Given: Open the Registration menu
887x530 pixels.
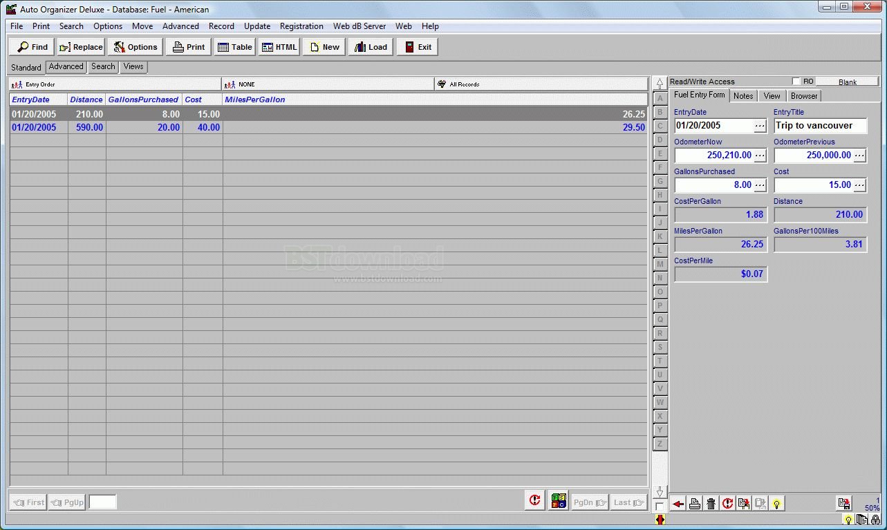Looking at the screenshot, I should [301, 26].
